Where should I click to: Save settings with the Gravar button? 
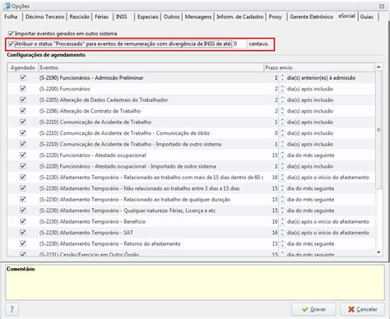click(x=313, y=309)
